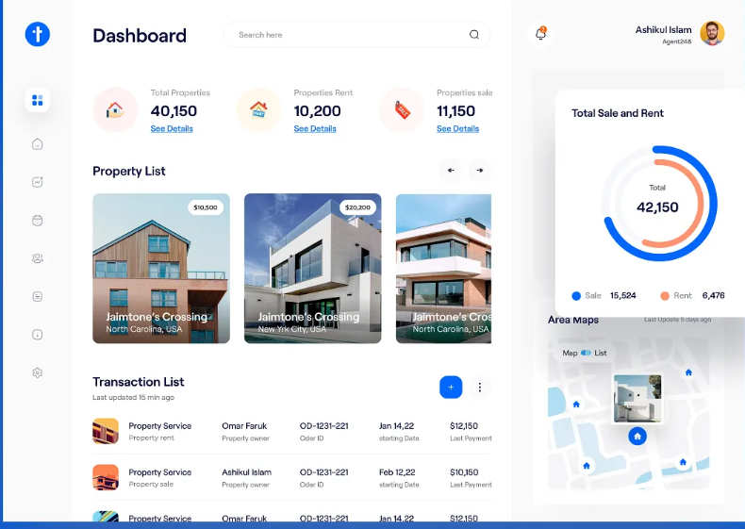Click See Details under Total Properties
Screen dimensions: 745x529
(x=172, y=128)
